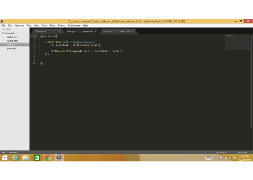This screenshot has width=253, height=180.
Task: Open isidro.css in the sidebar
Action: (x=12, y=37)
